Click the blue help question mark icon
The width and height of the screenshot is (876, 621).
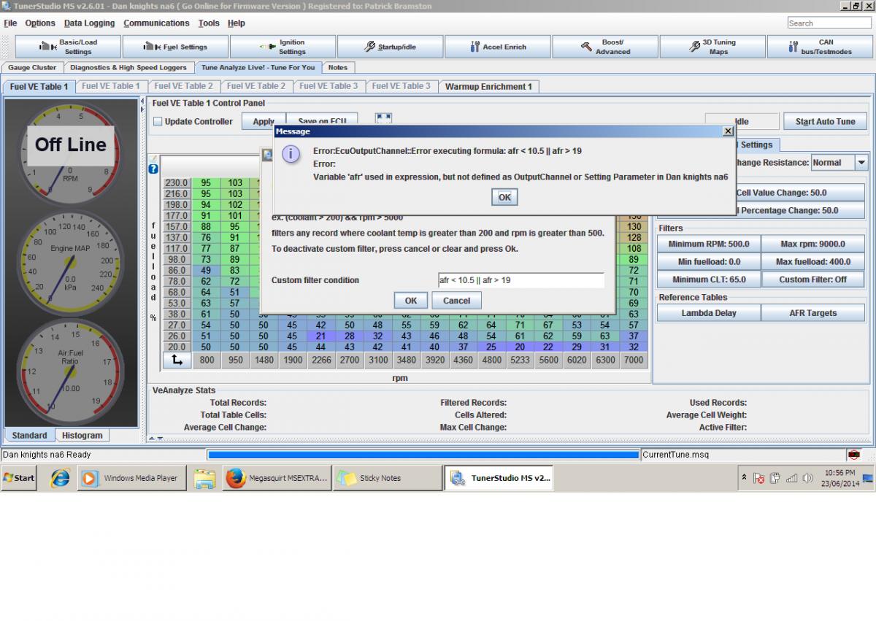pyautogui.click(x=153, y=169)
